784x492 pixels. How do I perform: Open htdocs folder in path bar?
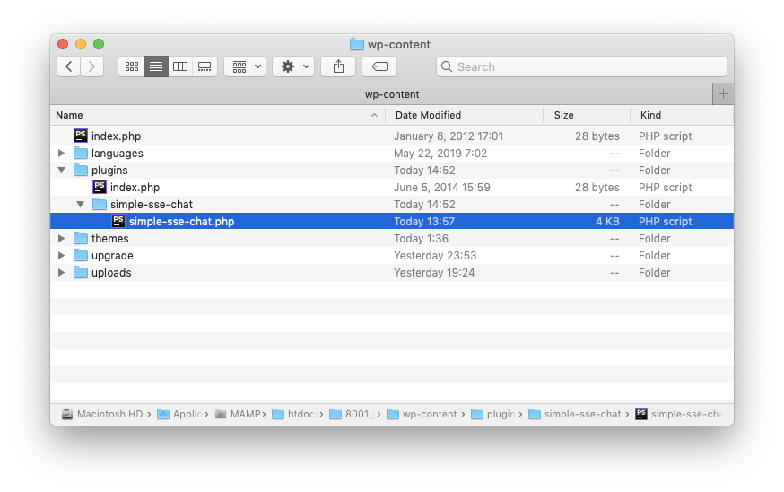coord(294,414)
